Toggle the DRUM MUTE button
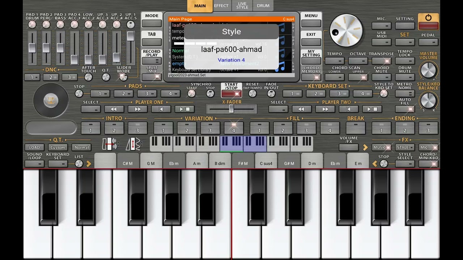Screen dimensions: 463x260 pos(405,77)
